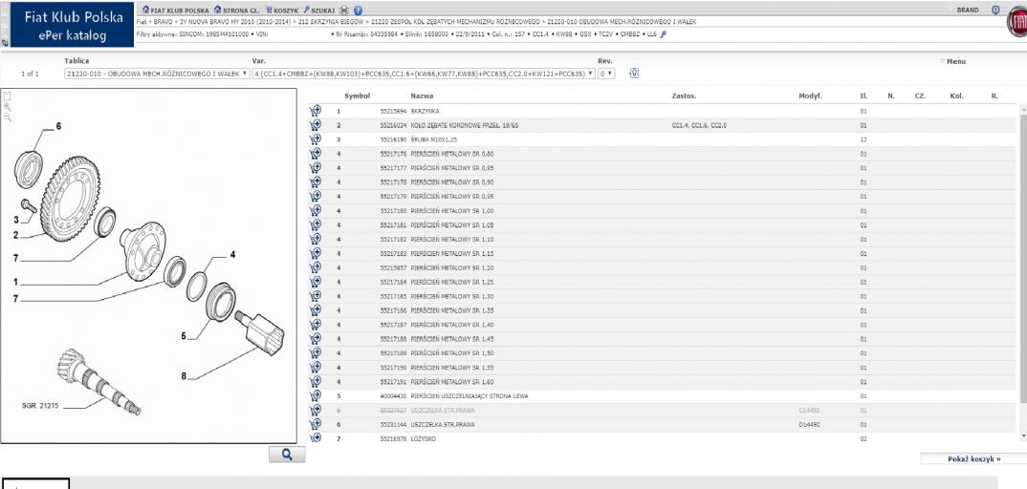Click the key icon after LL6 filter

(x=663, y=34)
